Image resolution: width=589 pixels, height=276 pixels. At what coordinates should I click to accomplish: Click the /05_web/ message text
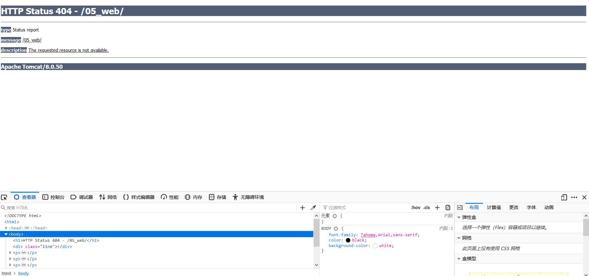click(32, 40)
